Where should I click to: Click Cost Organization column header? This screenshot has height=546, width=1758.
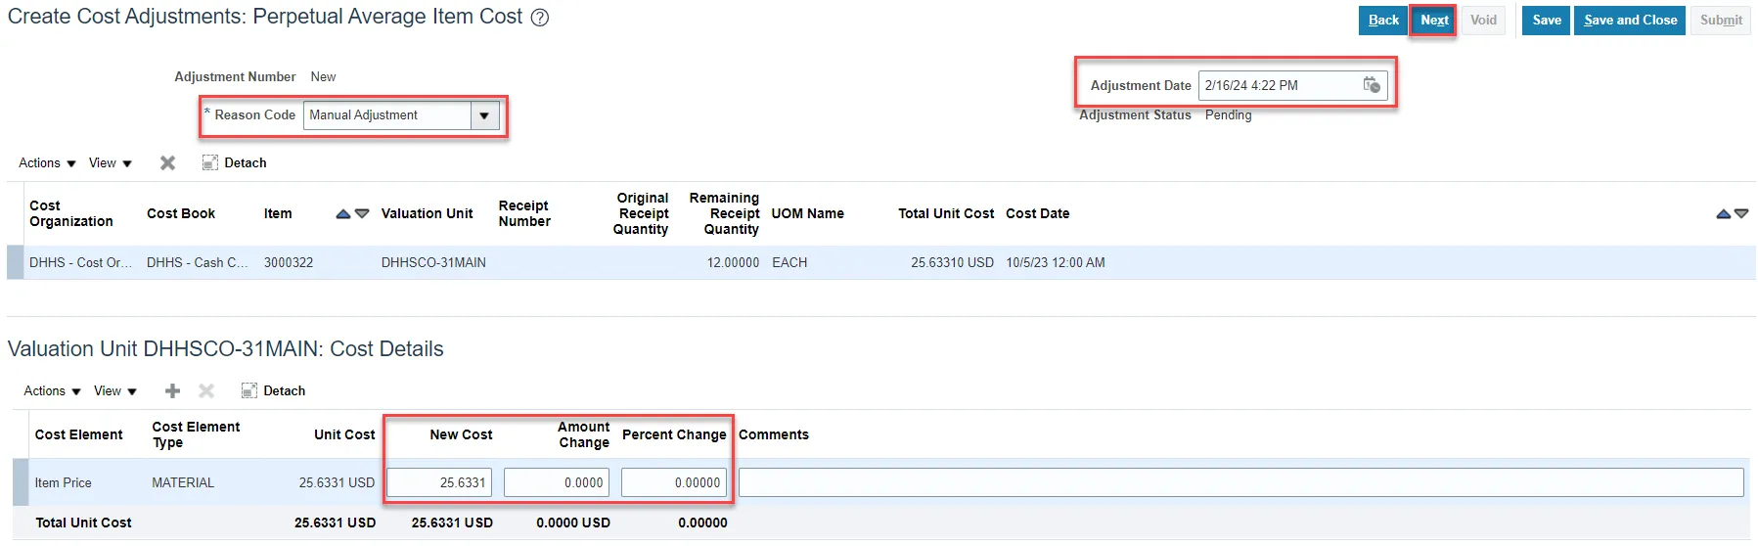pos(71,213)
